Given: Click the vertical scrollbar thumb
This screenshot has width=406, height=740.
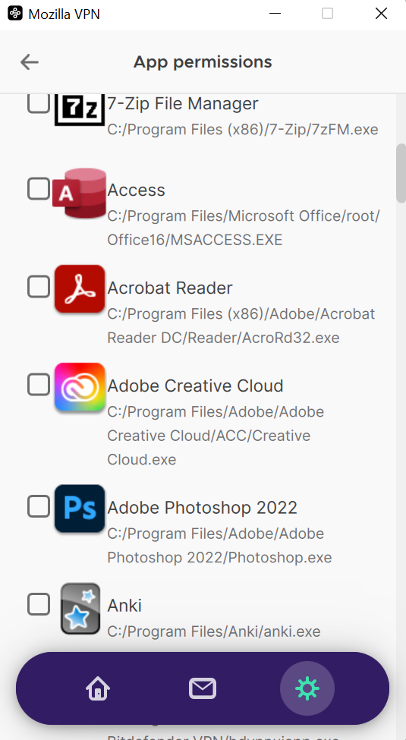Looking at the screenshot, I should tap(401, 173).
